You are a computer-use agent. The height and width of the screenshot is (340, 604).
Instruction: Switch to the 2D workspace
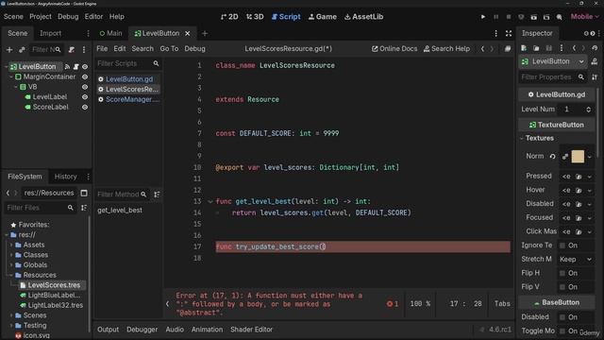click(229, 17)
